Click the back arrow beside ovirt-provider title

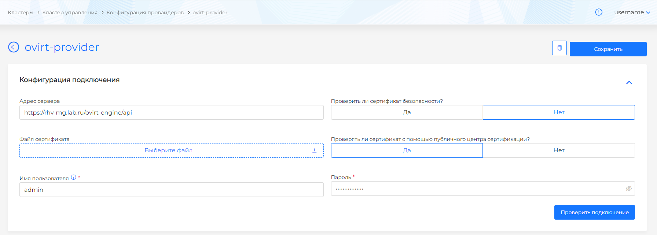[14, 47]
